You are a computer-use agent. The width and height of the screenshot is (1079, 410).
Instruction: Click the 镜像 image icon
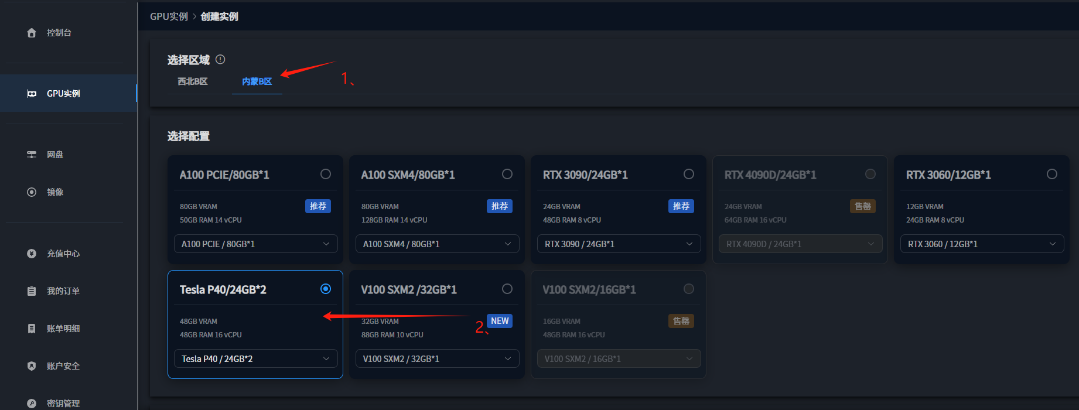(32, 192)
